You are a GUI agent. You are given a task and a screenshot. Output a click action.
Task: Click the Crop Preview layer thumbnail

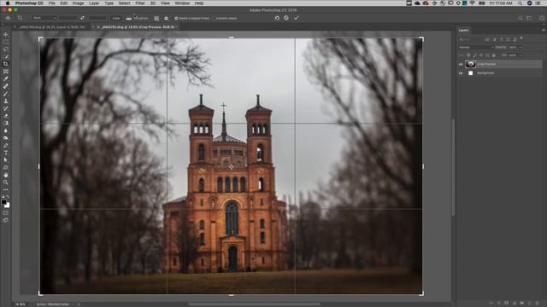(x=471, y=65)
